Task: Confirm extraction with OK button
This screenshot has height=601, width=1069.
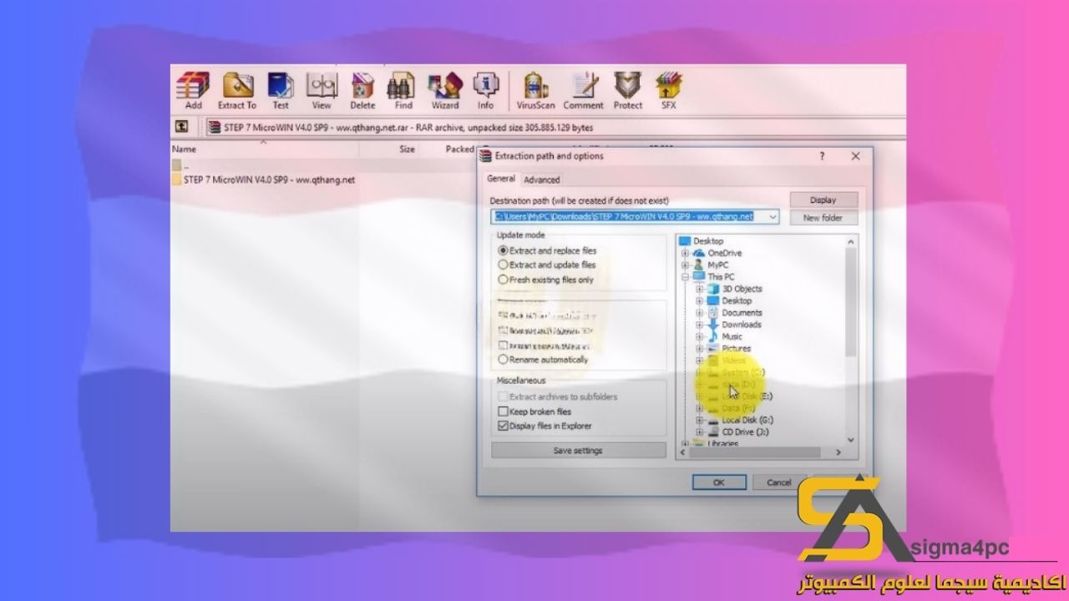Action: 718,482
